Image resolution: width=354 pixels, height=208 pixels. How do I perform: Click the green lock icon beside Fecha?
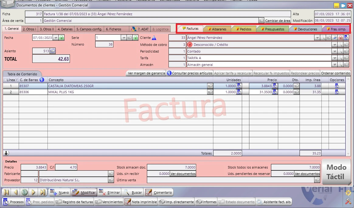[x=61, y=38]
